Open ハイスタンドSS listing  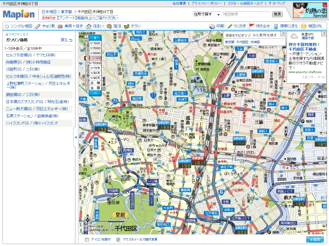(32, 123)
